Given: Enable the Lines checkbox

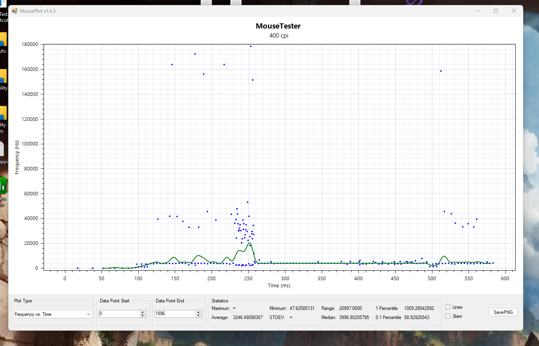Looking at the screenshot, I should (447, 307).
